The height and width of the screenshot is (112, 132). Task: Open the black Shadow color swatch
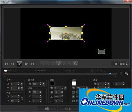[x=52, y=83]
